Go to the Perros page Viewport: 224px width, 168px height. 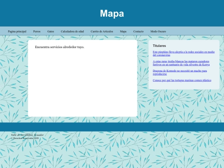37,32
